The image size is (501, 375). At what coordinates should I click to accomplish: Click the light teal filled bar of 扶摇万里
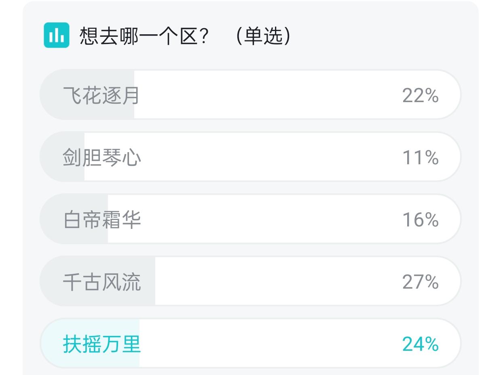click(x=90, y=343)
